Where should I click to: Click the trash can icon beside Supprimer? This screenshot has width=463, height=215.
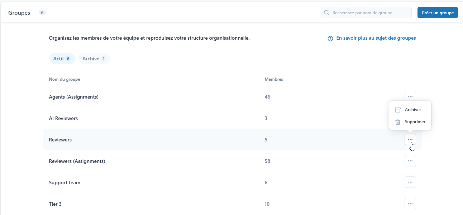pos(397,122)
